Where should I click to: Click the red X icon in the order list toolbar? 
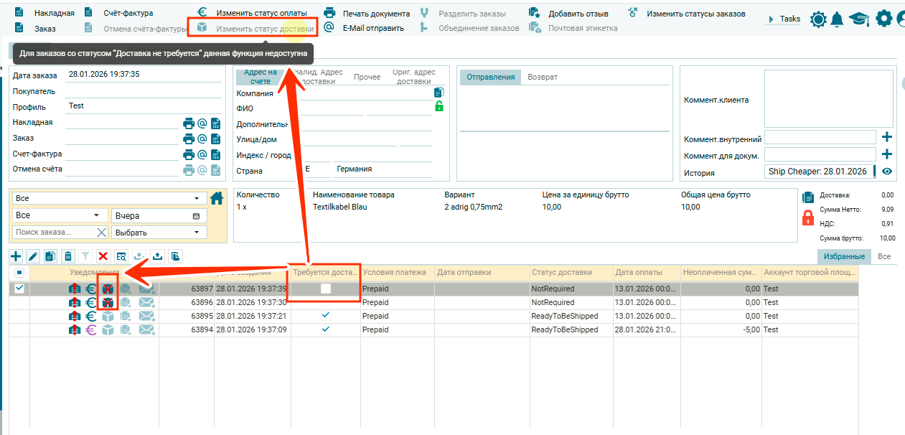tap(103, 256)
